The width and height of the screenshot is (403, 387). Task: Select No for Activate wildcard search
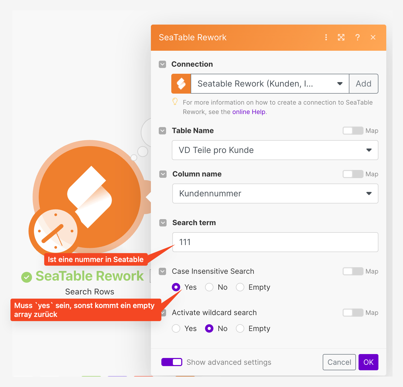pos(209,328)
